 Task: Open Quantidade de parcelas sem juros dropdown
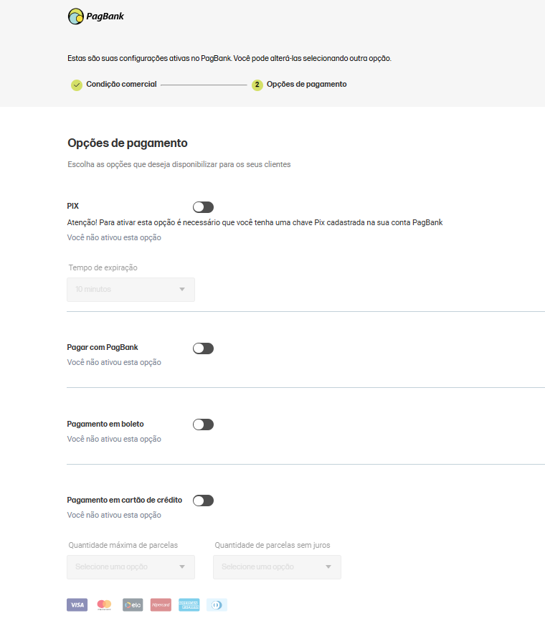click(277, 567)
